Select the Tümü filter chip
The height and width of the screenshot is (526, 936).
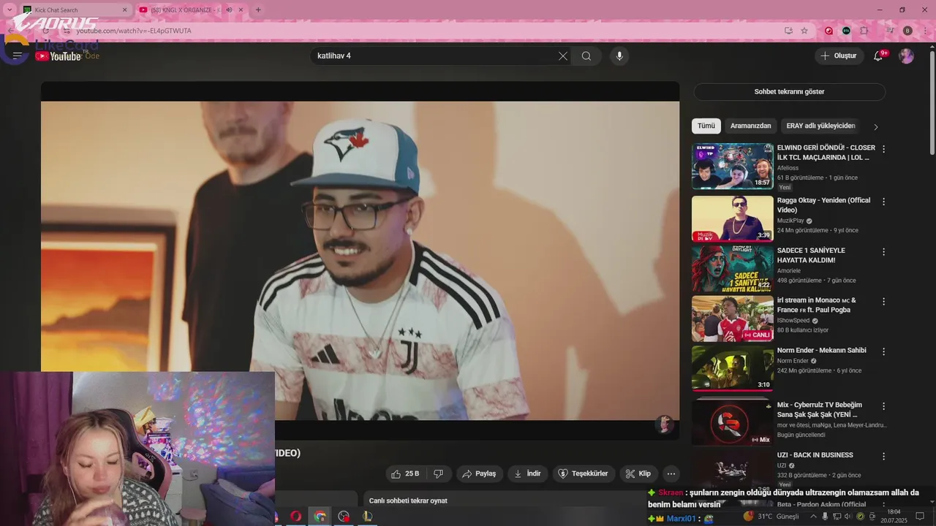[x=706, y=126]
